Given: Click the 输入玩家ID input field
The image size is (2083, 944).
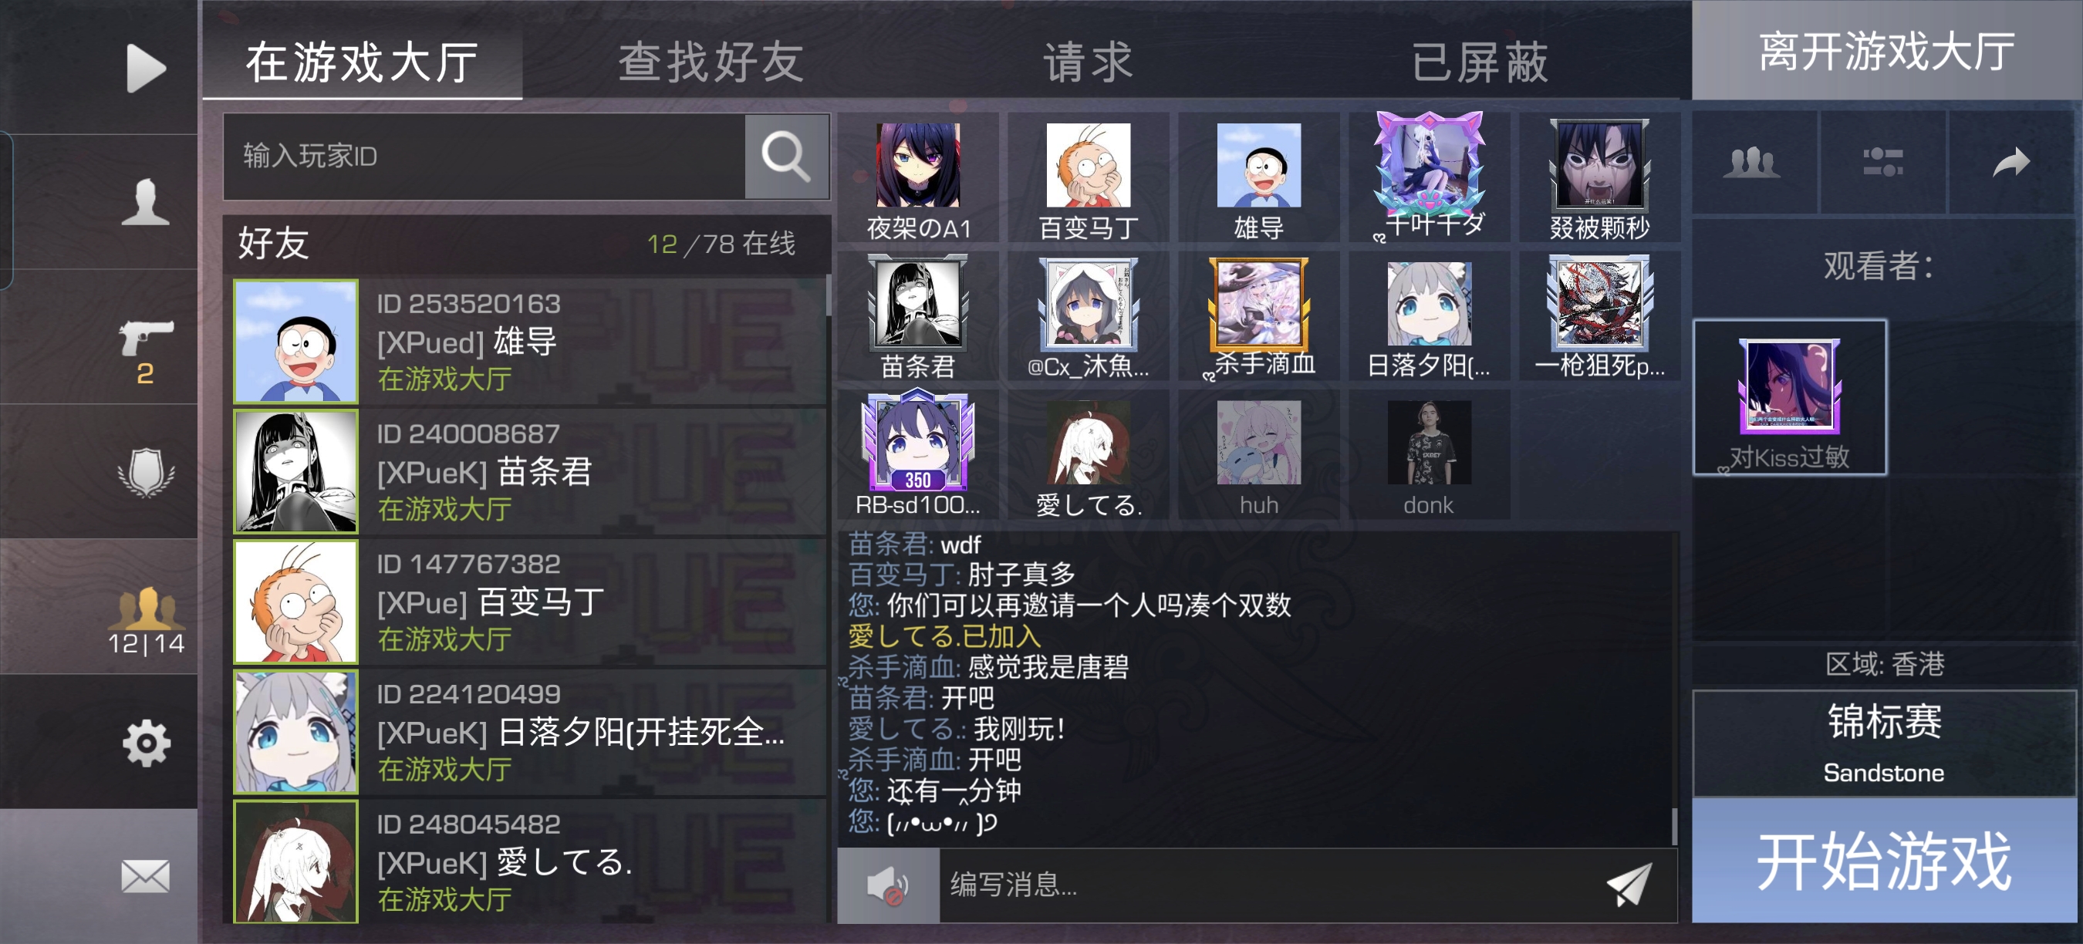Looking at the screenshot, I should pyautogui.click(x=484, y=157).
